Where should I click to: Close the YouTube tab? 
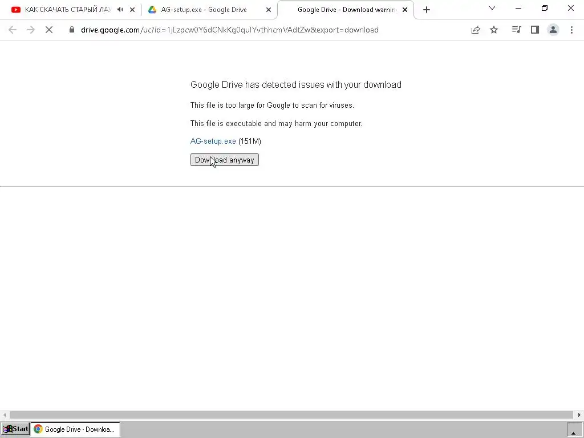point(132,10)
